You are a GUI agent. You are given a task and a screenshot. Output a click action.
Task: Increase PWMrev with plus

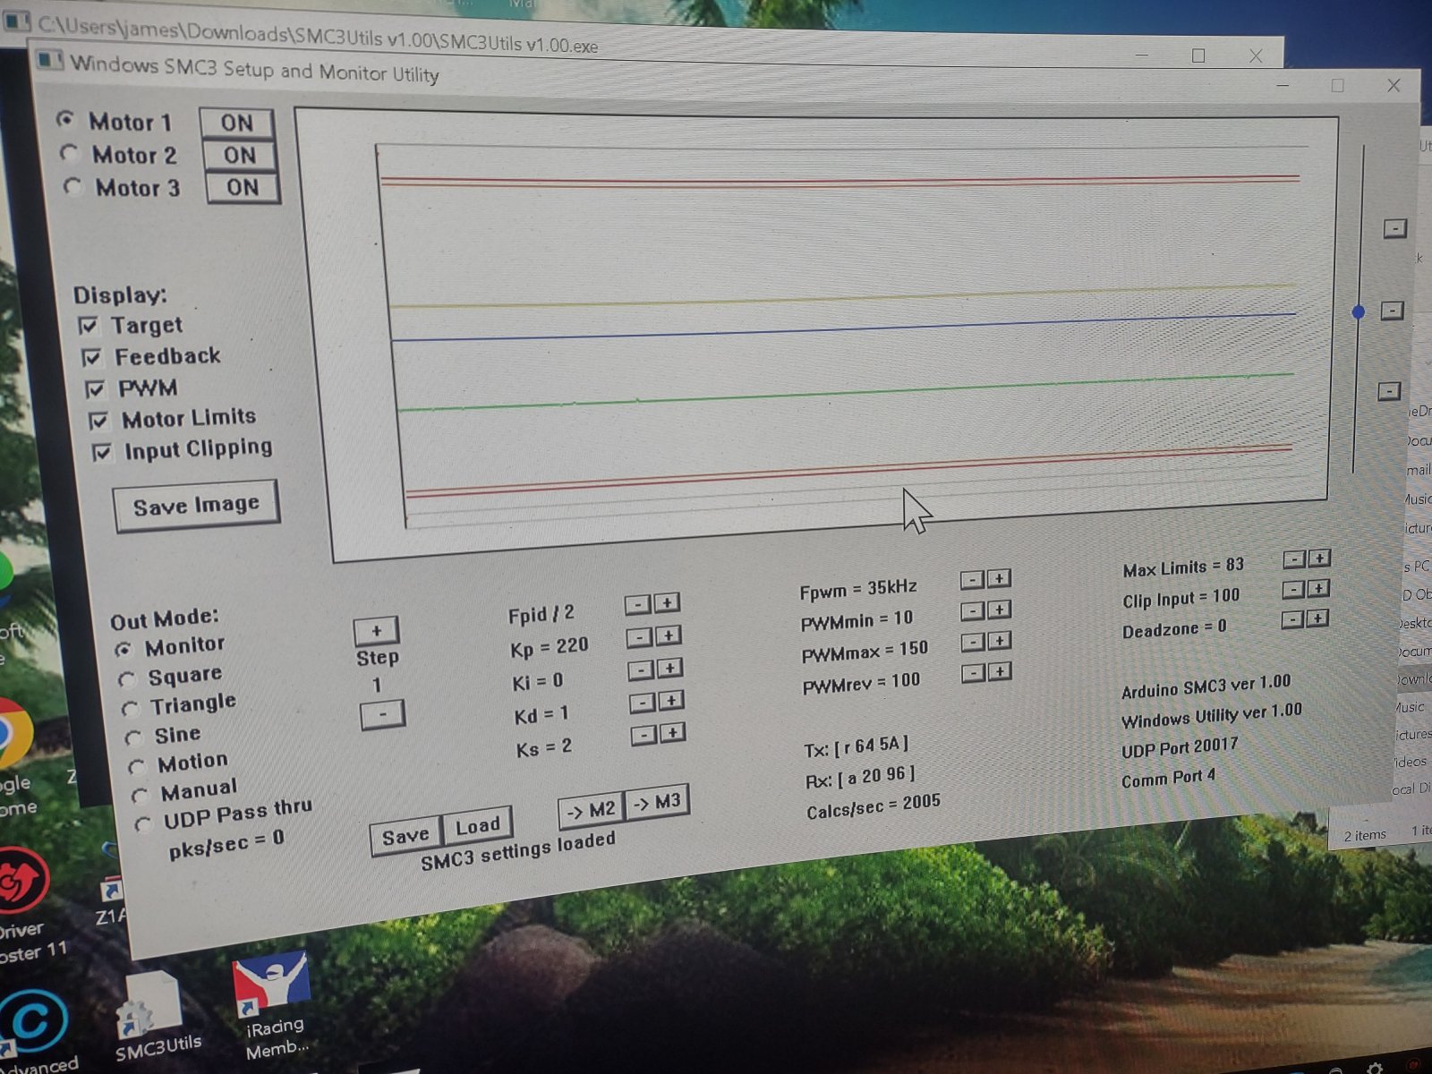pos(1000,671)
